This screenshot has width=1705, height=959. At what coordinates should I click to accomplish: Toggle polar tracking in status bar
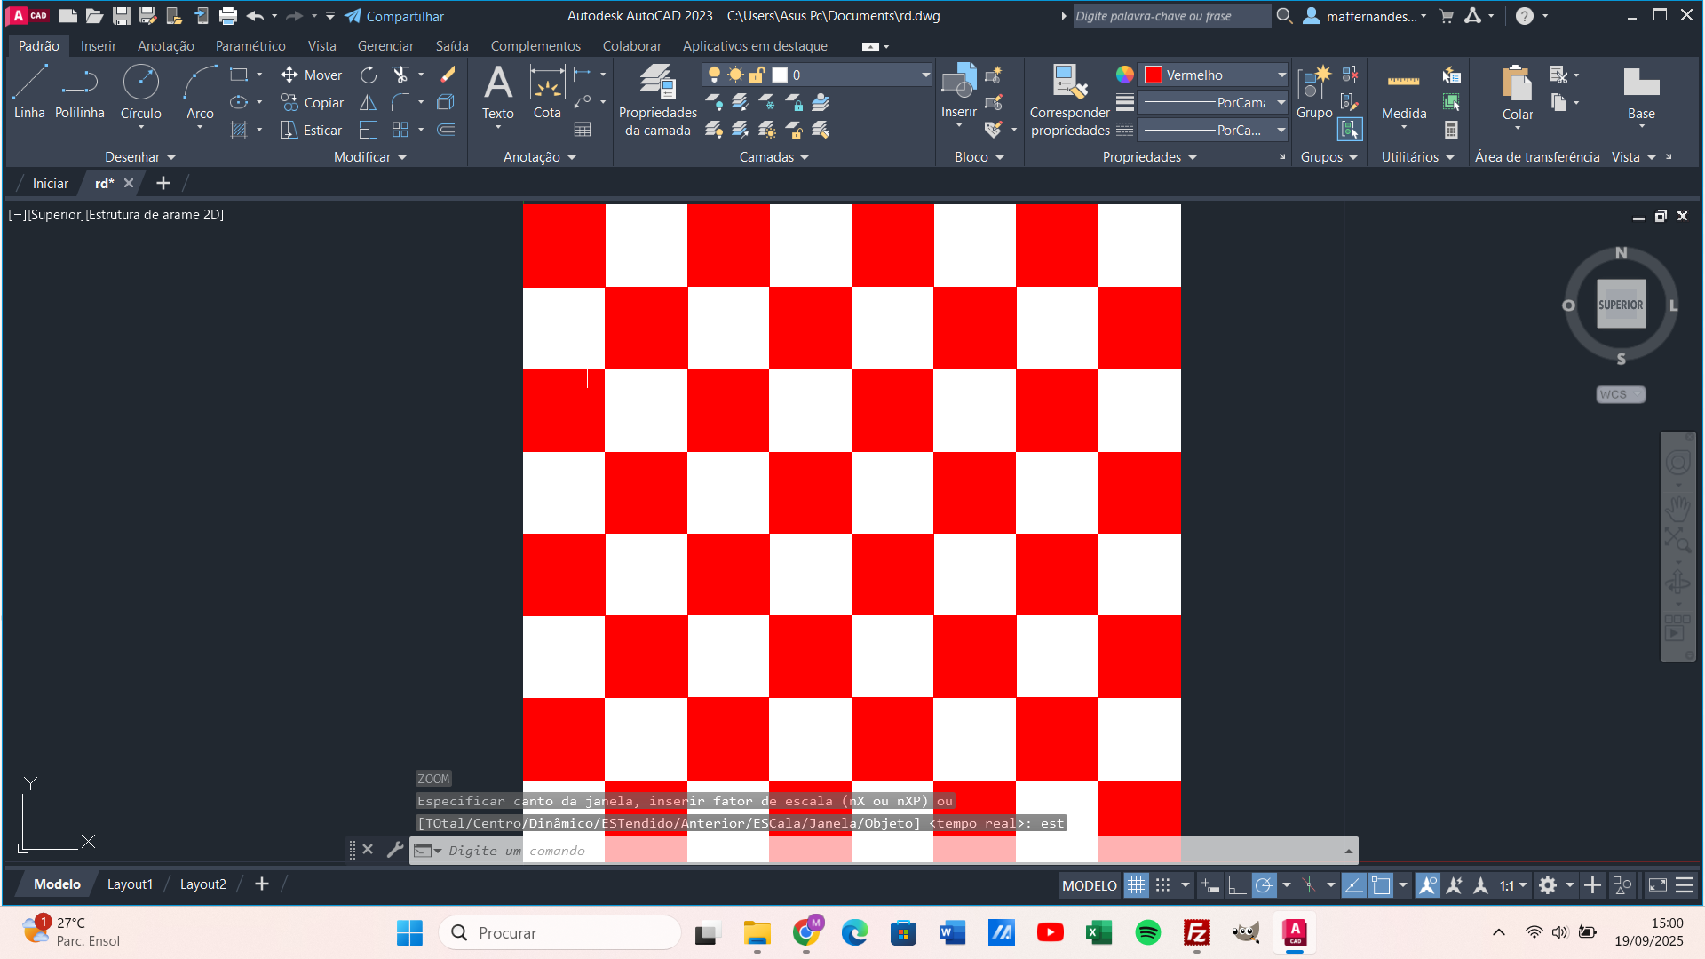1264,885
